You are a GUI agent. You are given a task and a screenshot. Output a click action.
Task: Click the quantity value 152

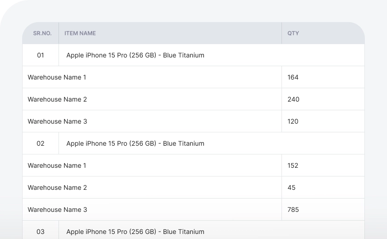293,165
